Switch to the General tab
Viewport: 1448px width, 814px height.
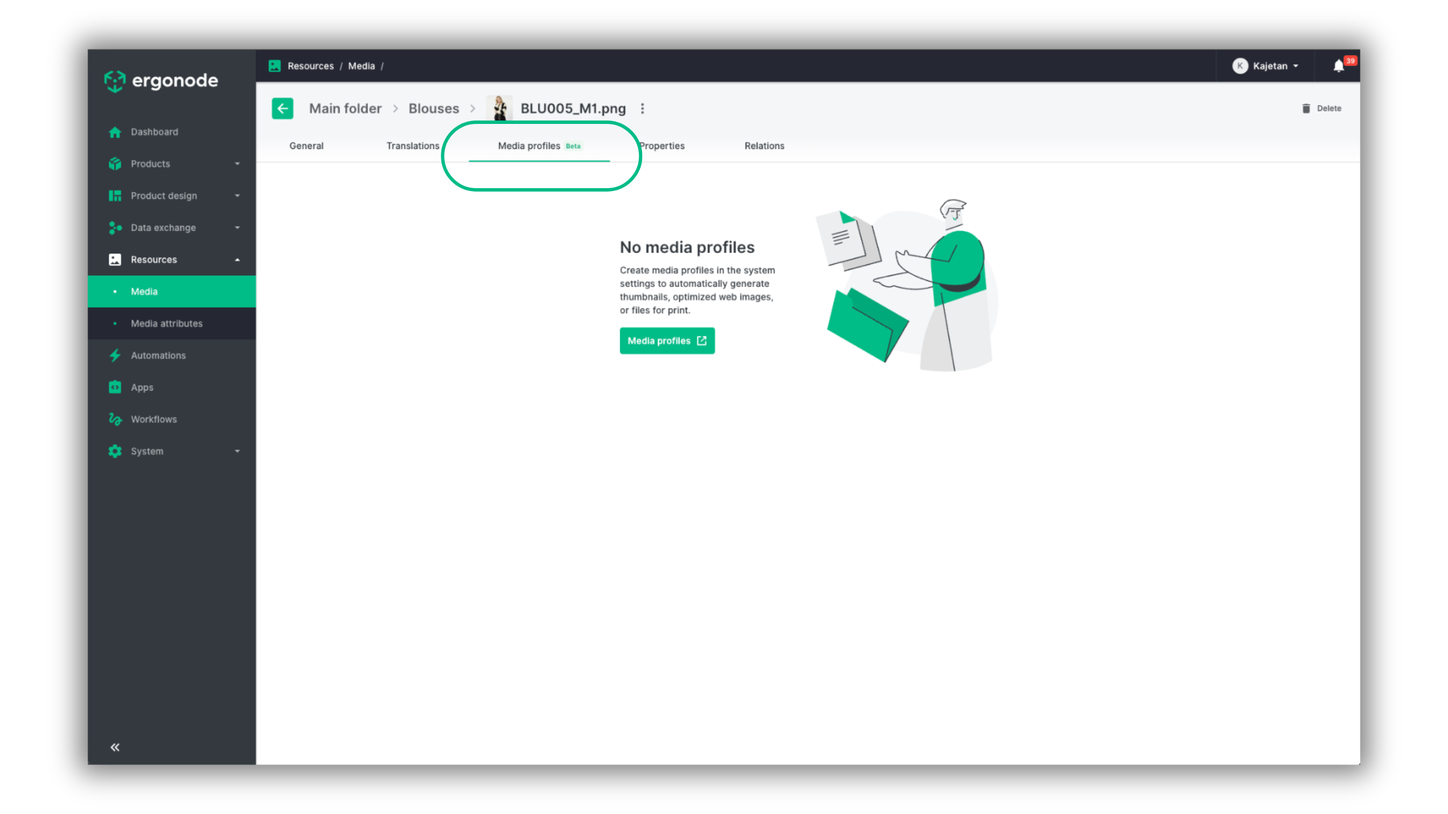pyautogui.click(x=306, y=146)
